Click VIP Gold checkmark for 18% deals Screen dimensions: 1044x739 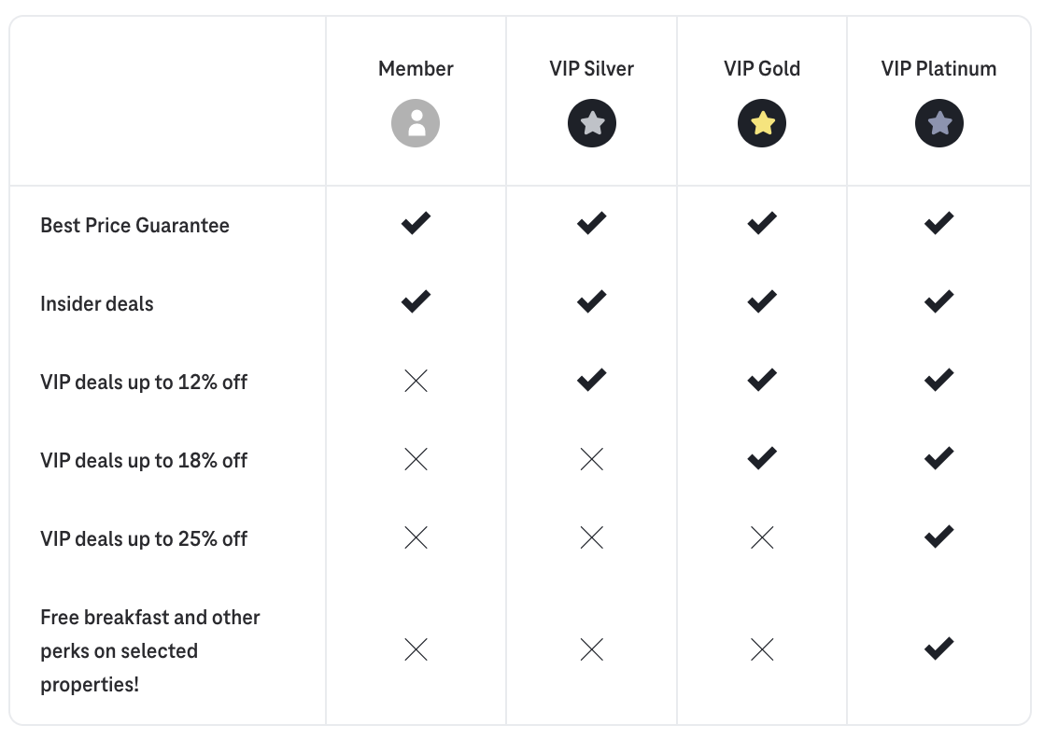click(762, 459)
